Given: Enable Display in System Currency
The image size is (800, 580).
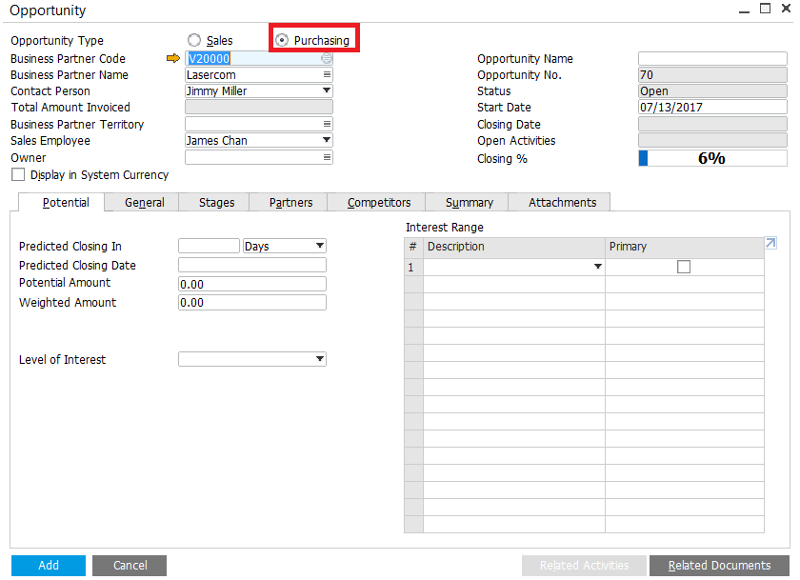Looking at the screenshot, I should pyautogui.click(x=18, y=175).
